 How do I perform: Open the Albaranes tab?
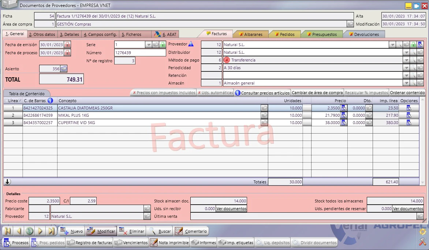tap(251, 34)
